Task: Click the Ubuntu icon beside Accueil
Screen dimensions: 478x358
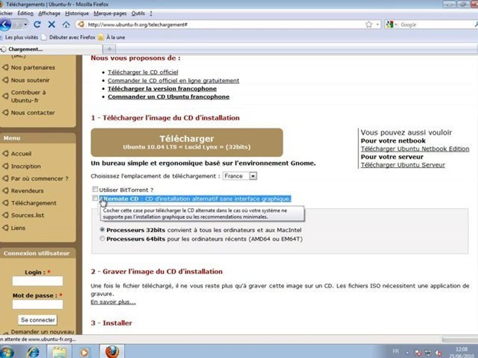Action: (5, 154)
